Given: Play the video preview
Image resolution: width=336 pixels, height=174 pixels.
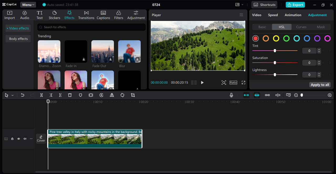Looking at the screenshot, I should click(202, 83).
